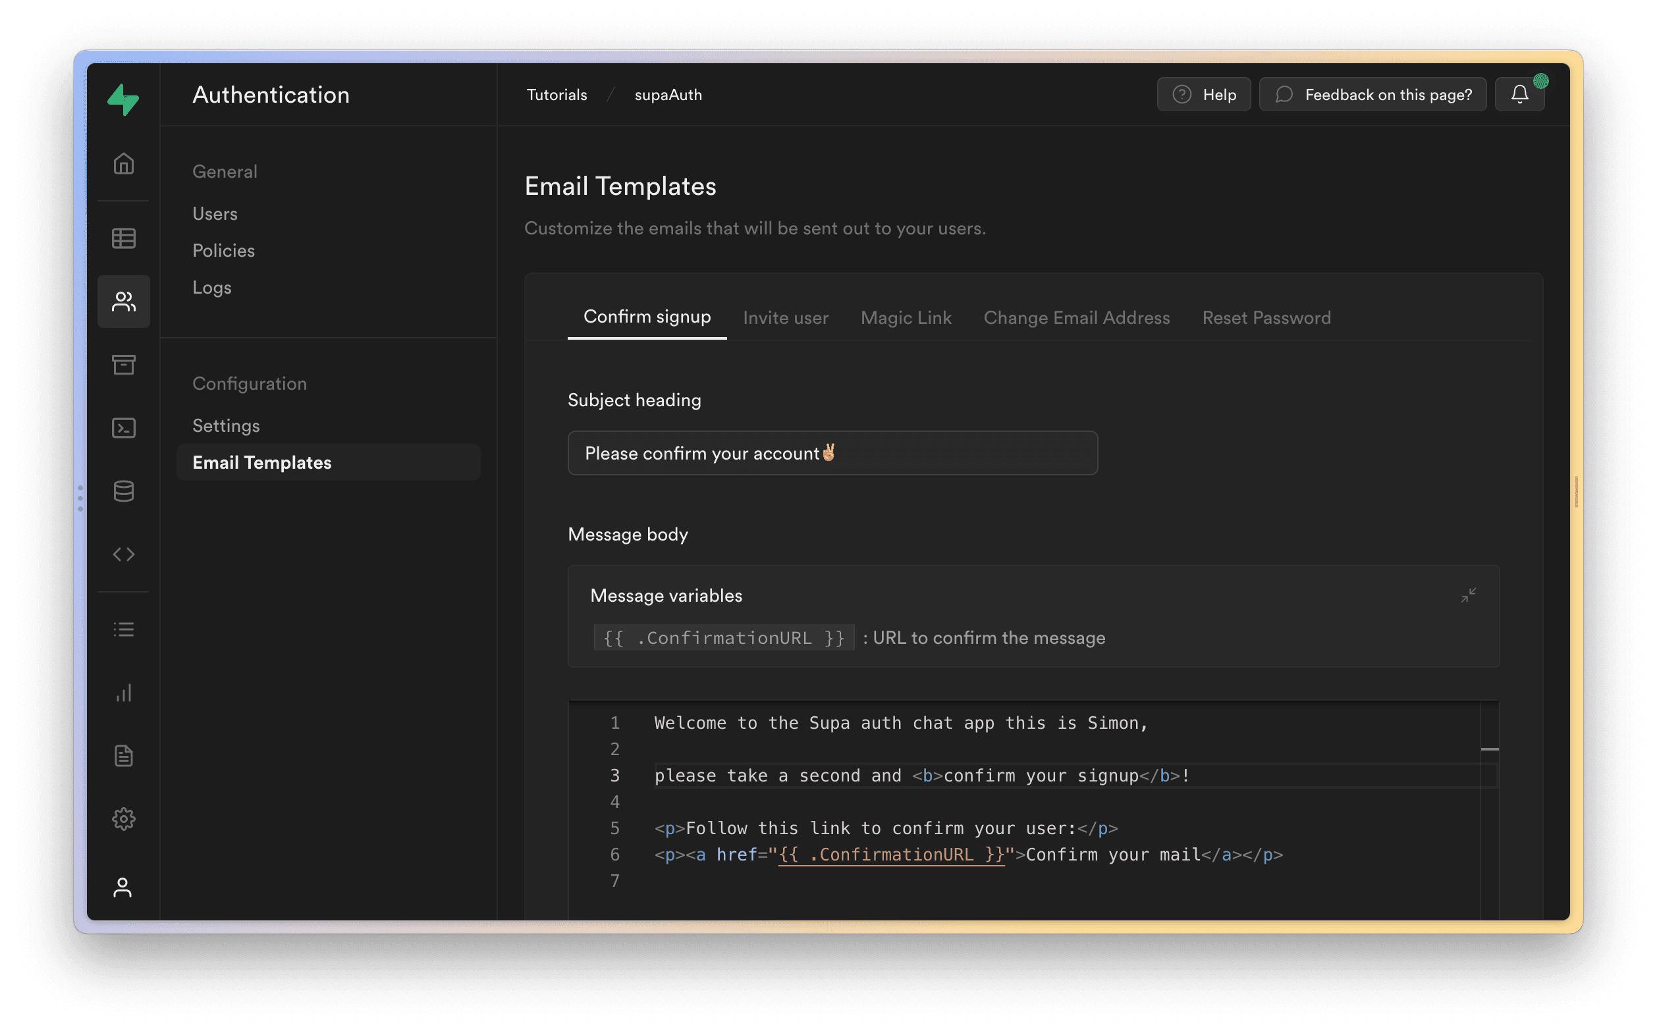Click the expand icon in message body
The height and width of the screenshot is (1031, 1657).
1468,595
